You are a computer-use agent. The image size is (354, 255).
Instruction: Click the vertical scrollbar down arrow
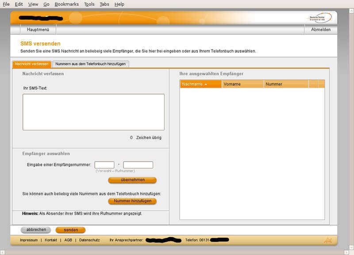(351, 247)
